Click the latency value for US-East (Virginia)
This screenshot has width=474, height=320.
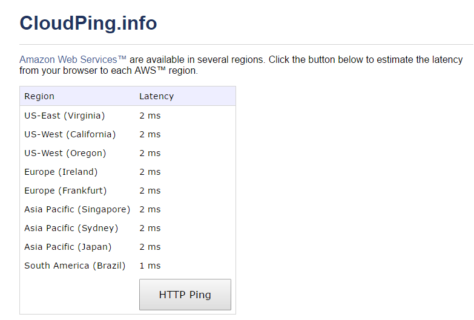[150, 116]
